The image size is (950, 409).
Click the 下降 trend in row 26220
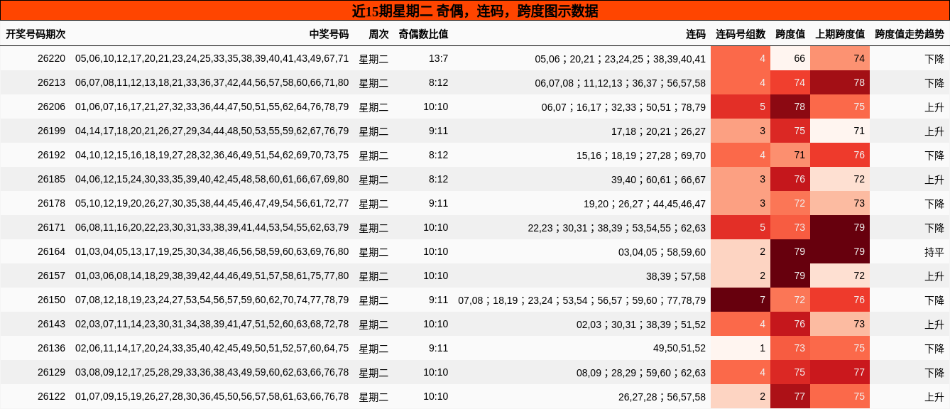[x=934, y=58]
